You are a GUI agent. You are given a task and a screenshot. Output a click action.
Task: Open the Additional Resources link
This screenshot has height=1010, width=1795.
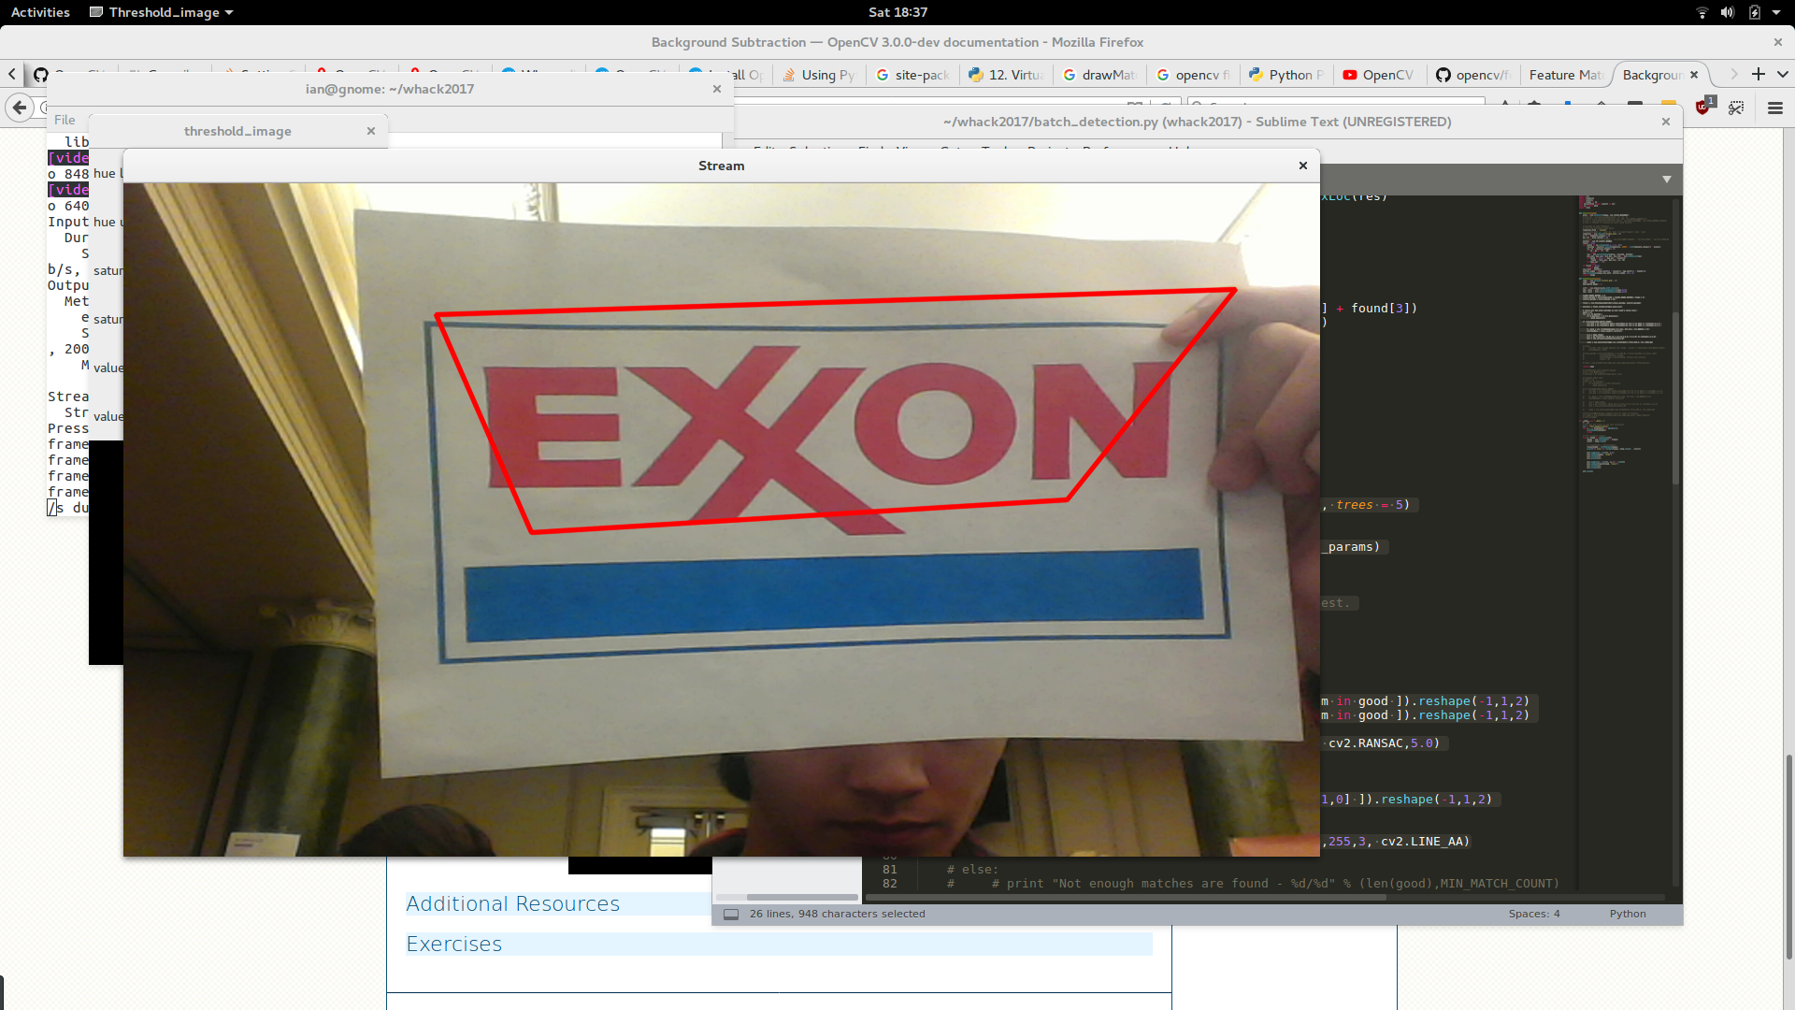coord(512,903)
